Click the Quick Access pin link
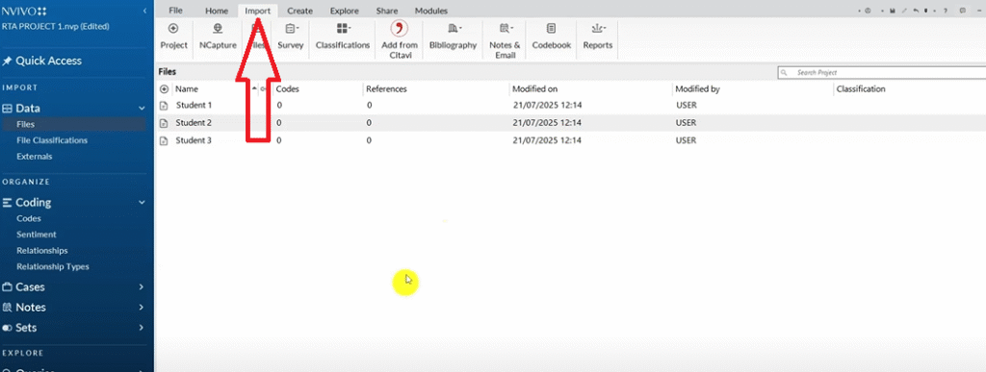The image size is (986, 372). (42, 61)
